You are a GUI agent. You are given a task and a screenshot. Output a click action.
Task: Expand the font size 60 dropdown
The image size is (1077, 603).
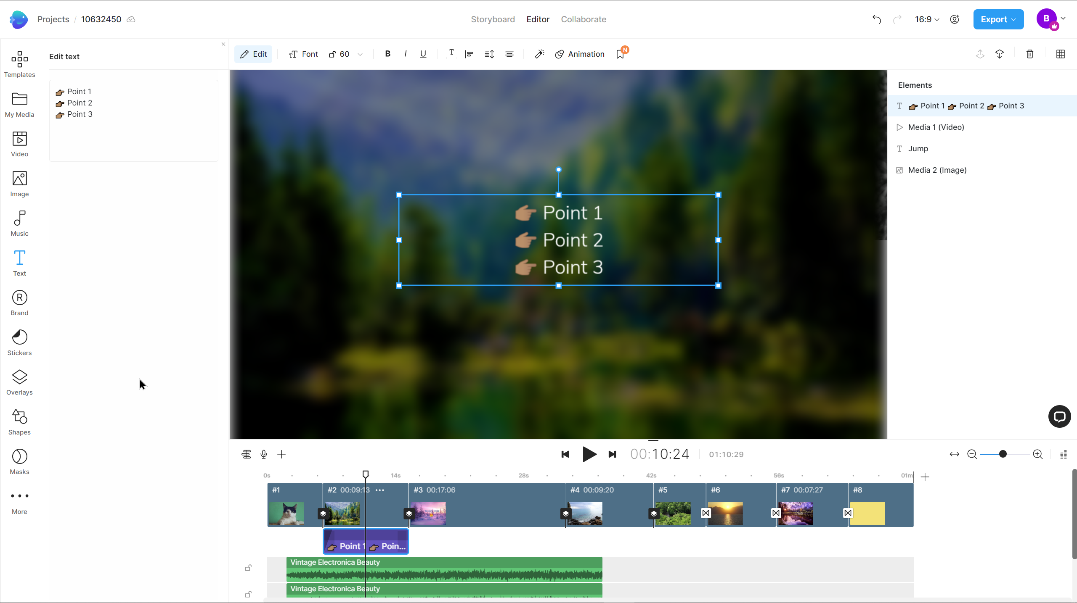point(360,54)
